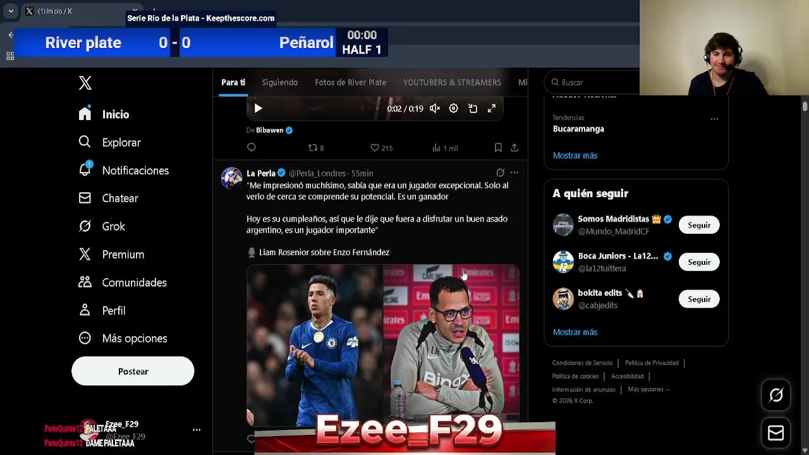809x455 pixels.
Task: Open La Perla profile avatar
Action: [231, 178]
